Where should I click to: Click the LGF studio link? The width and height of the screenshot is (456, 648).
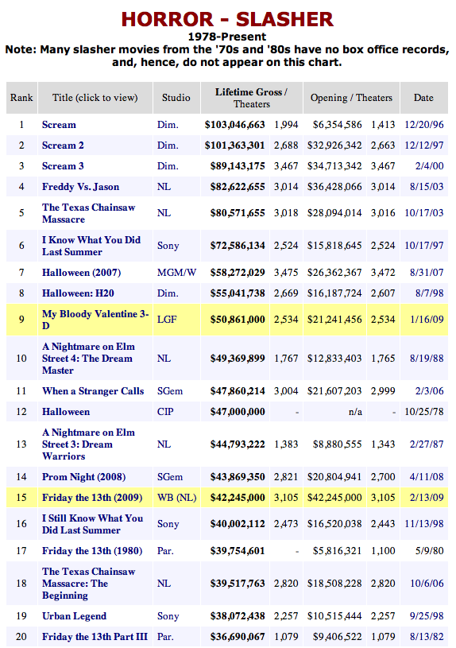[x=167, y=320]
